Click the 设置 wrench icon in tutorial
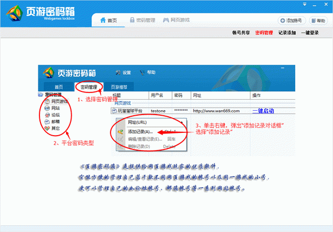Screen dimensions: 333x232 tap(118, 73)
